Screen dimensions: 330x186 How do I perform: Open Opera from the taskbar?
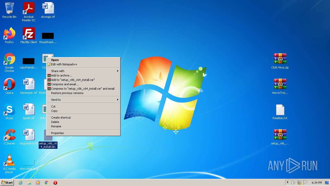[x=55, y=183]
